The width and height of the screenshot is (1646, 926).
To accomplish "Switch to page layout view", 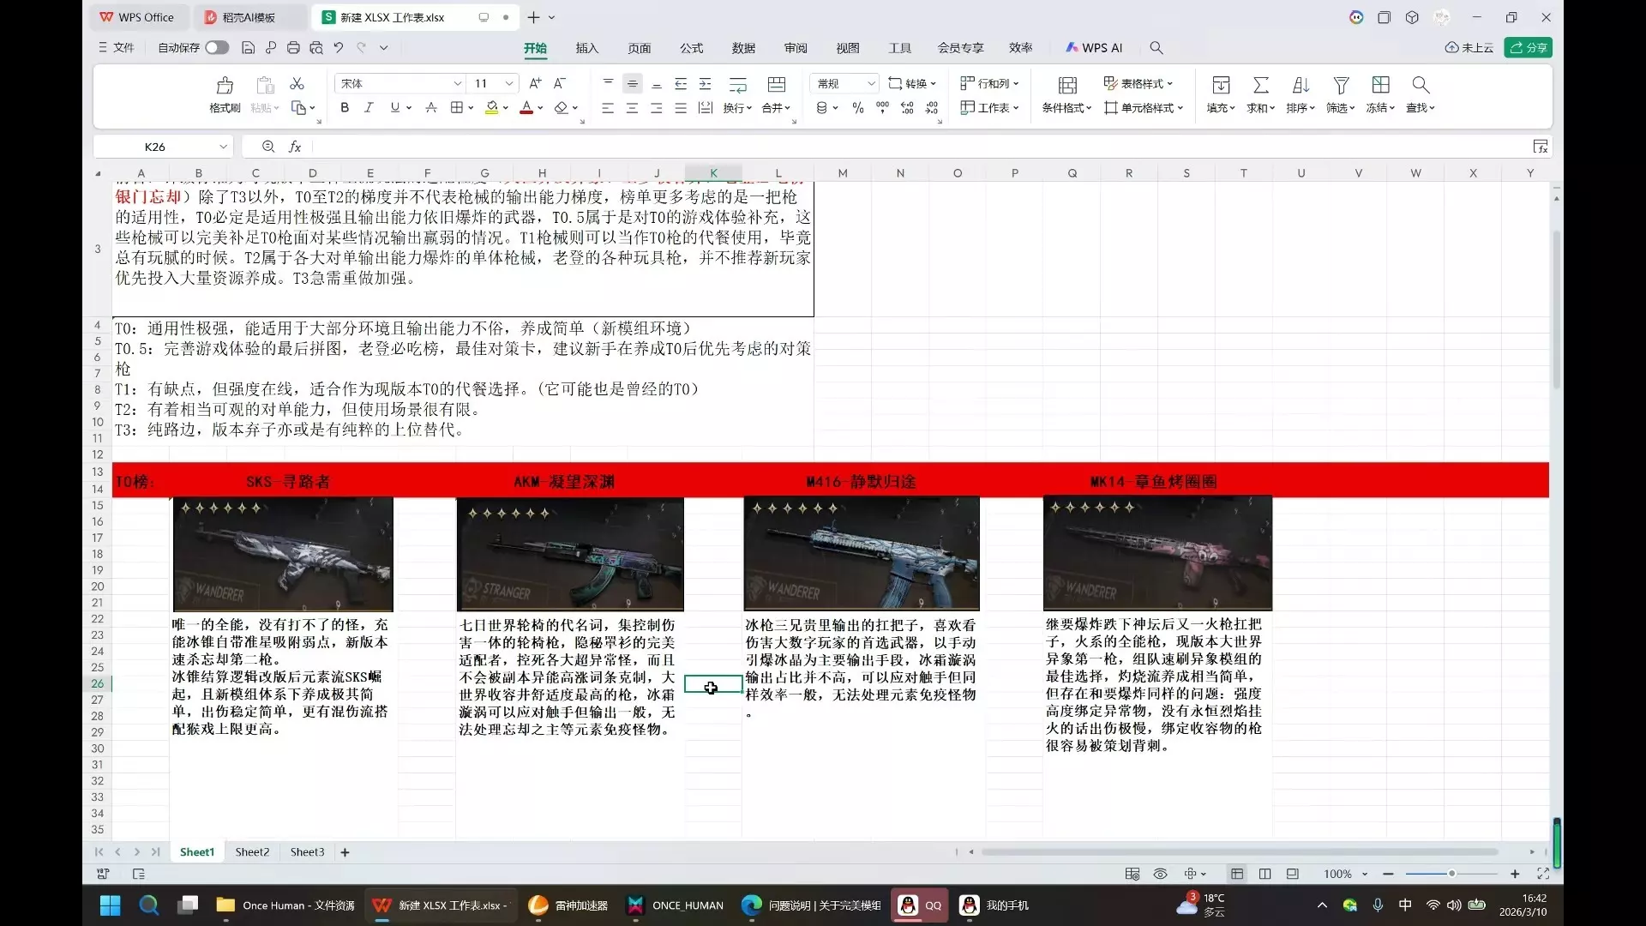I will tap(1292, 874).
